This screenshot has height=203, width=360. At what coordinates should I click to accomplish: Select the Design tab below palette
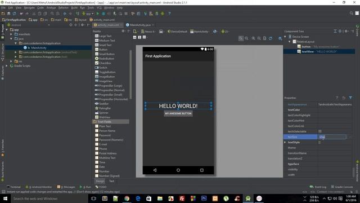pos(100,181)
